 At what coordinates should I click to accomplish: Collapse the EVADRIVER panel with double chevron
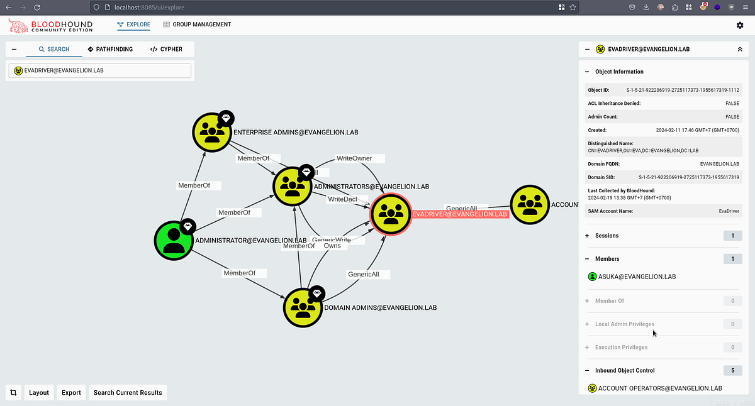[740, 48]
